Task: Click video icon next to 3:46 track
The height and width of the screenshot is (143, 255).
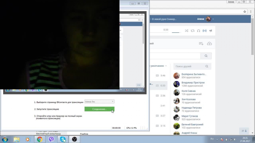Action: [x=157, y=75]
